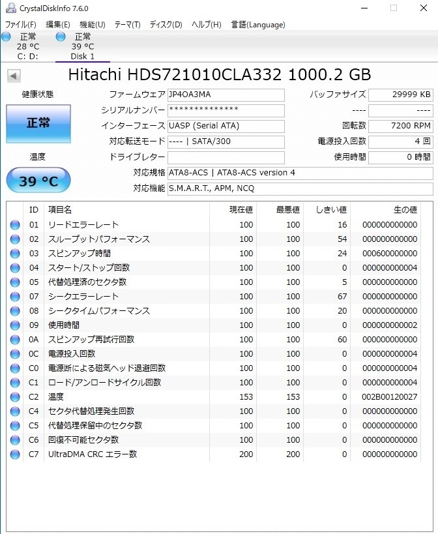This screenshot has height=534, width=438.
Task: Click the ファームウェア field JP4OA3MA
Action: click(226, 95)
